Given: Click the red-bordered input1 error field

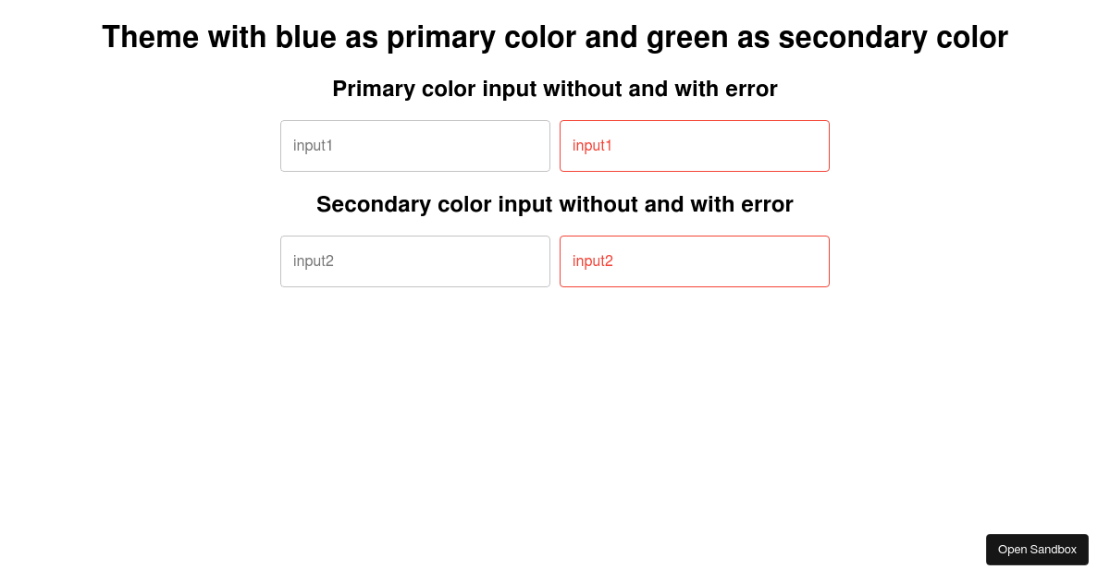Looking at the screenshot, I should pos(695,146).
